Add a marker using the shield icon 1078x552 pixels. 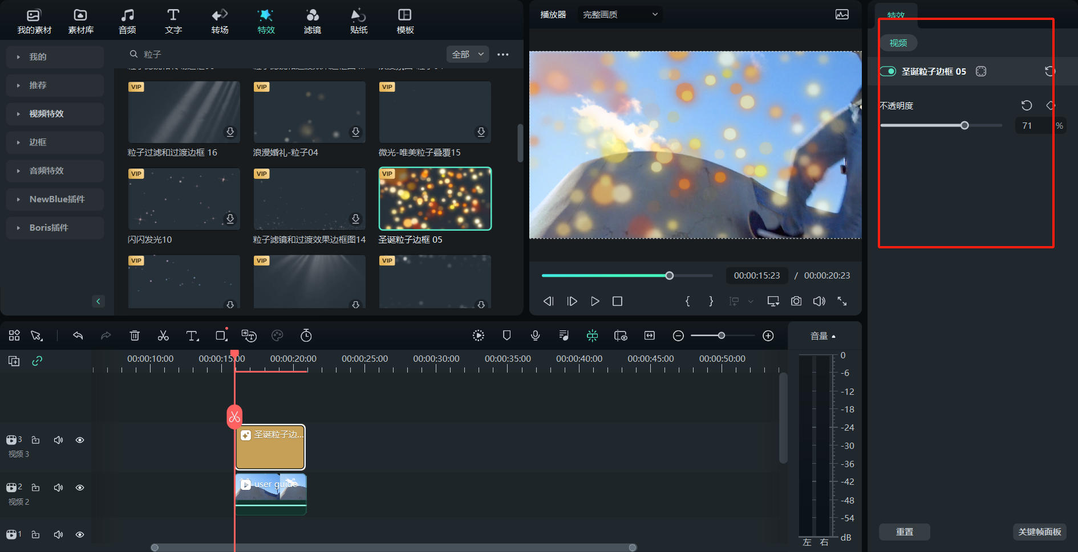(506, 336)
